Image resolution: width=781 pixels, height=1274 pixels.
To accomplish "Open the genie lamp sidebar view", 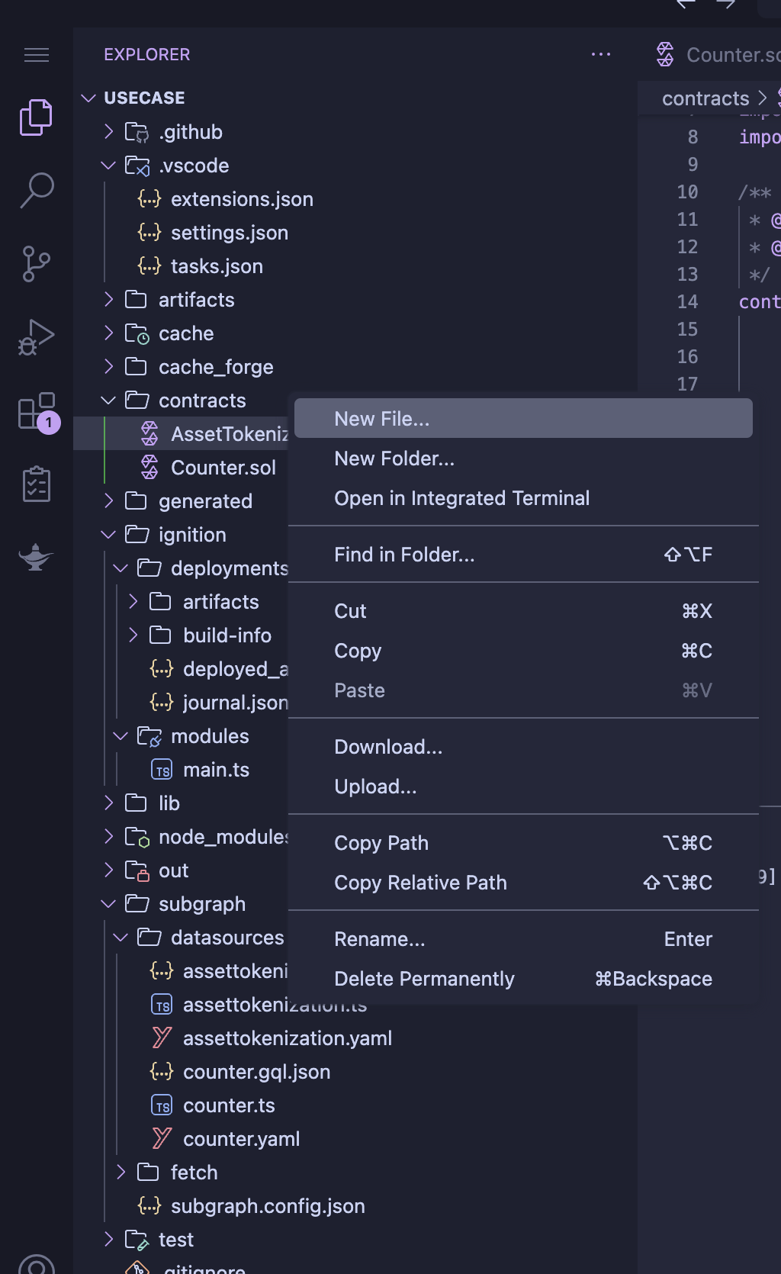I will [x=36, y=557].
